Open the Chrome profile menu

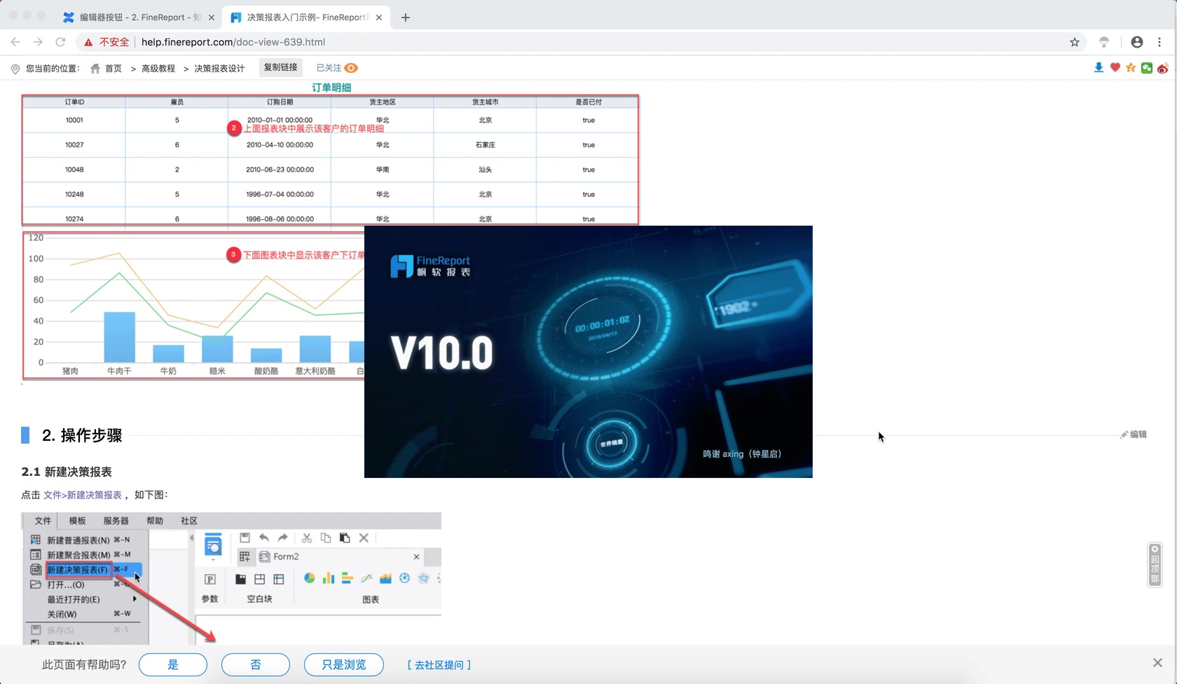coord(1137,42)
